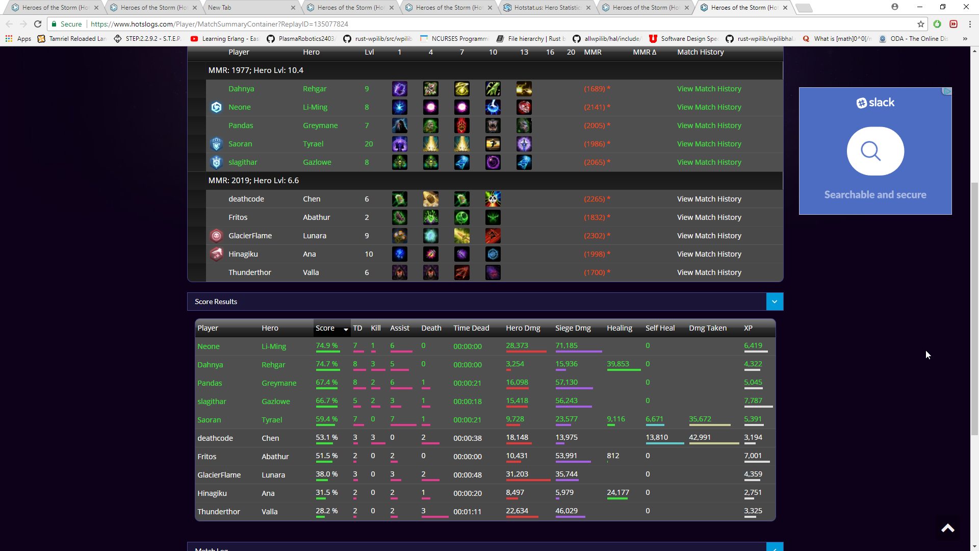The image size is (979, 551).
Task: Click Lunara's level 10 talent icon
Action: click(x=493, y=236)
